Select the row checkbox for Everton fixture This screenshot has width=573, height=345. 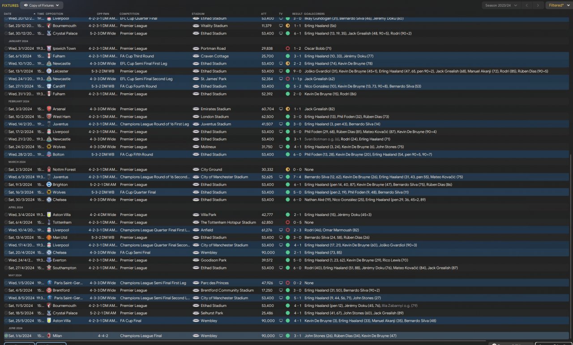pos(6,260)
